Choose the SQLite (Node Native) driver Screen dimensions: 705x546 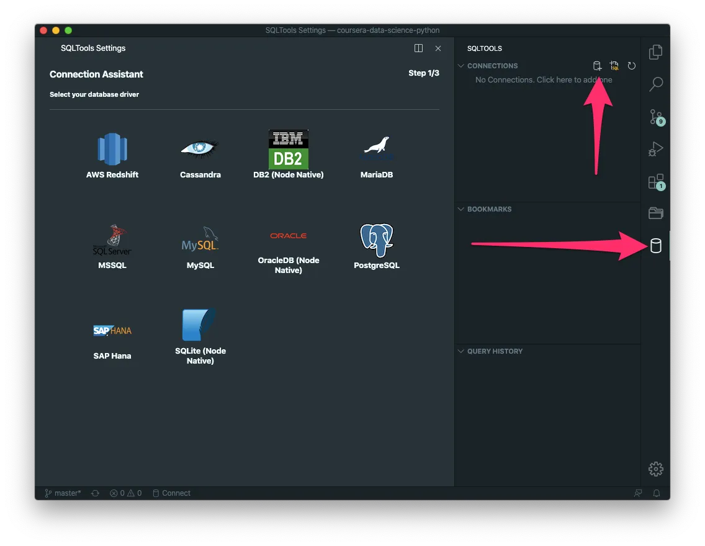coord(200,337)
